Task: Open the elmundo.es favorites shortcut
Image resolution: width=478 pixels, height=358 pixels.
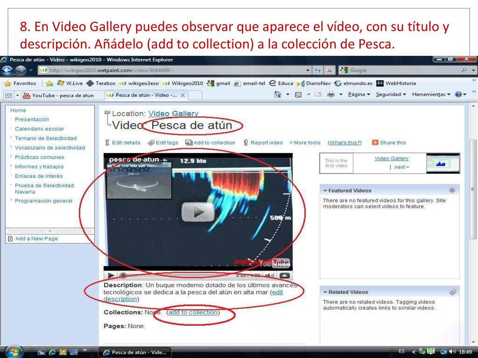Action: click(354, 83)
